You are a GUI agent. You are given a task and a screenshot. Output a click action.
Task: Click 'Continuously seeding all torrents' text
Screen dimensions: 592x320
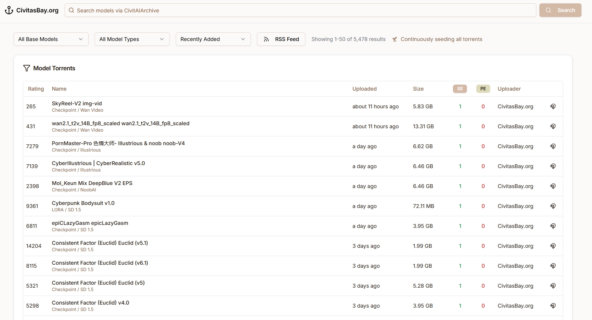tap(441, 39)
